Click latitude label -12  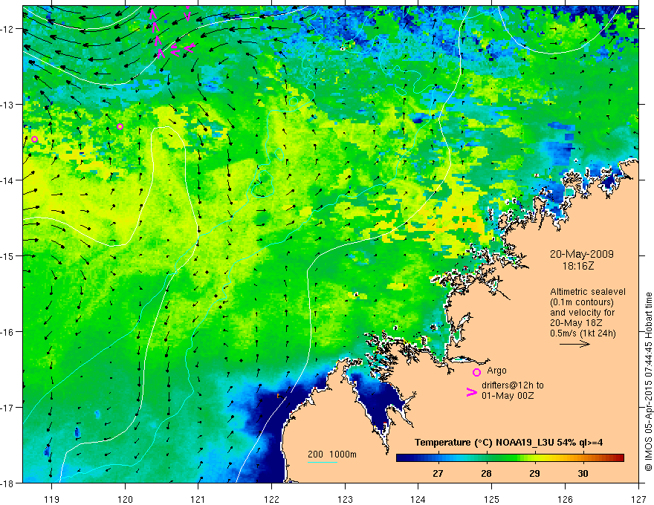pyautogui.click(x=8, y=29)
